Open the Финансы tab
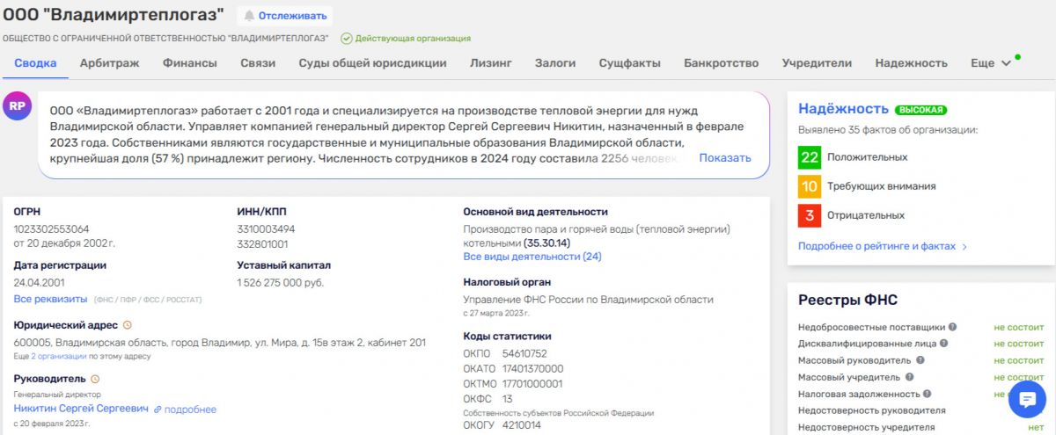The width and height of the screenshot is (1056, 435). point(189,63)
